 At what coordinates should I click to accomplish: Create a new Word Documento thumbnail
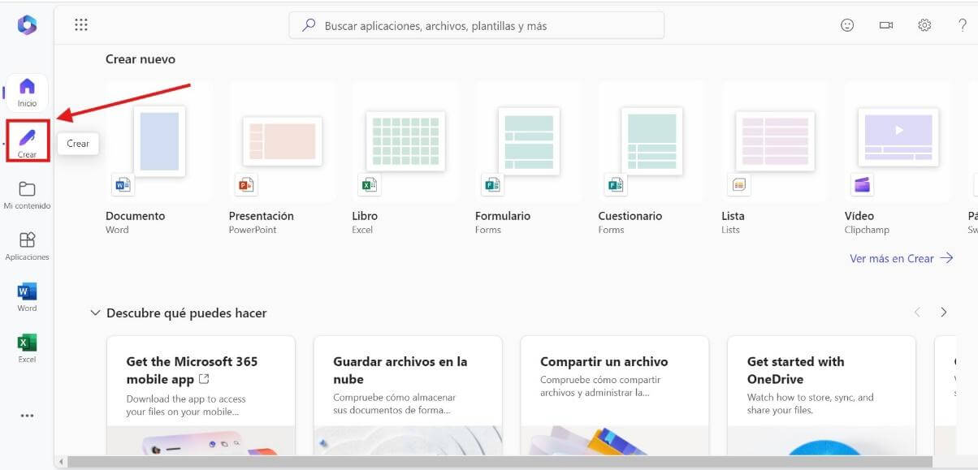[x=158, y=141]
